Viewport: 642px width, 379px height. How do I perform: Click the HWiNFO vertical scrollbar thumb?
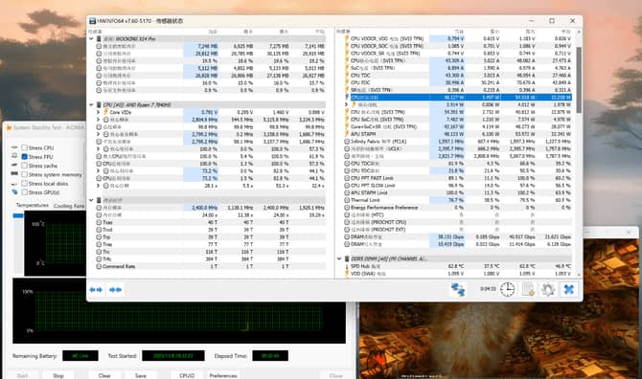pyautogui.click(x=579, y=79)
